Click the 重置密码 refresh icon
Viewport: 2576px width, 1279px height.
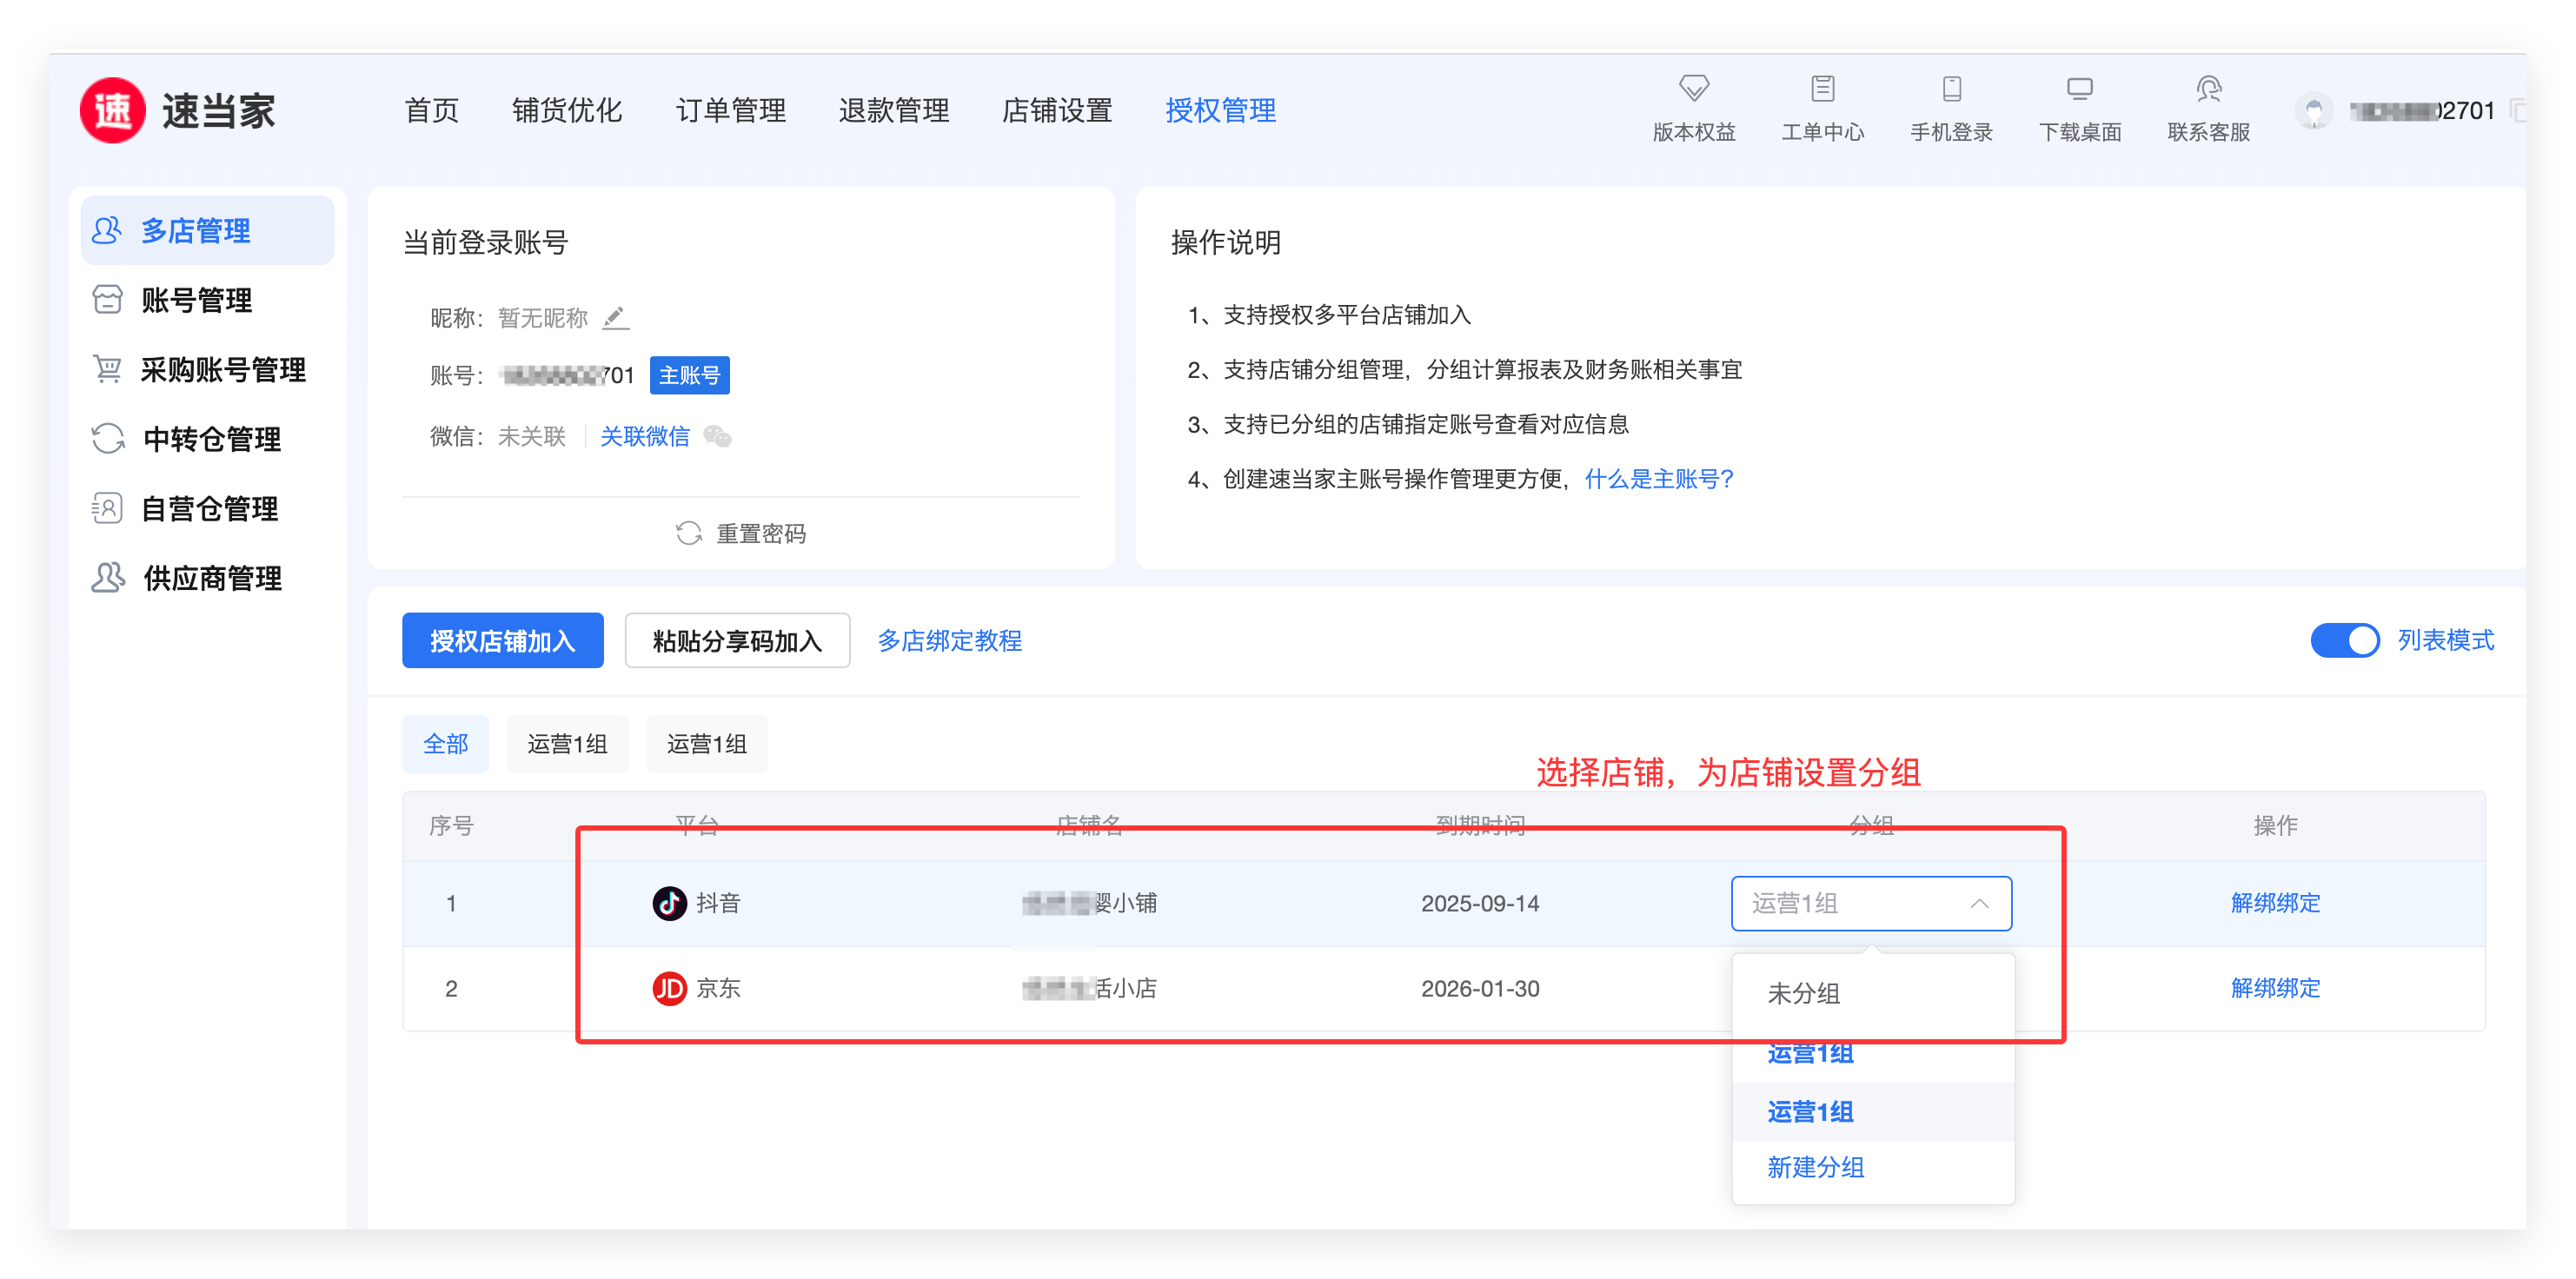click(689, 533)
